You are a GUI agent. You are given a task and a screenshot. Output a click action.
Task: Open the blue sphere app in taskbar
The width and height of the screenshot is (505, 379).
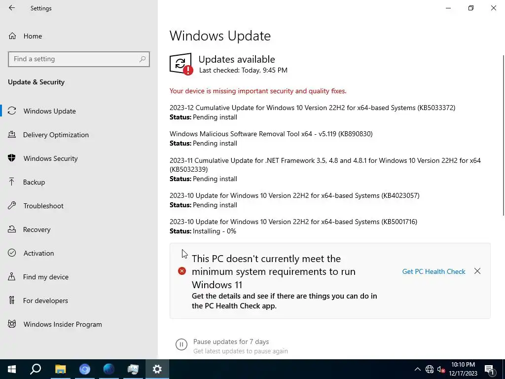pos(109,369)
